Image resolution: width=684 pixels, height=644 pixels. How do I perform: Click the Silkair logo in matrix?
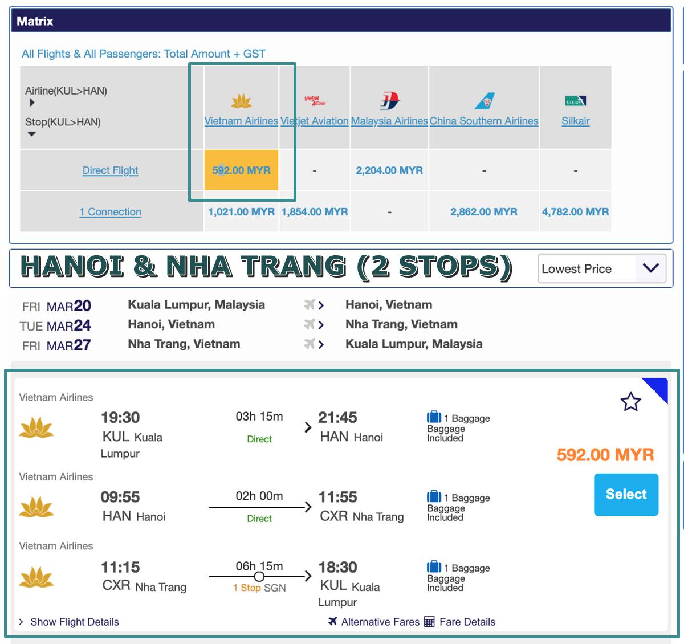(575, 101)
